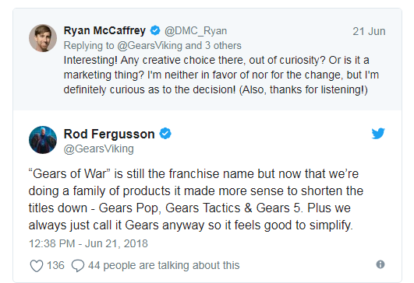
Task: Click "44 people are talking about this"
Action: [164, 265]
